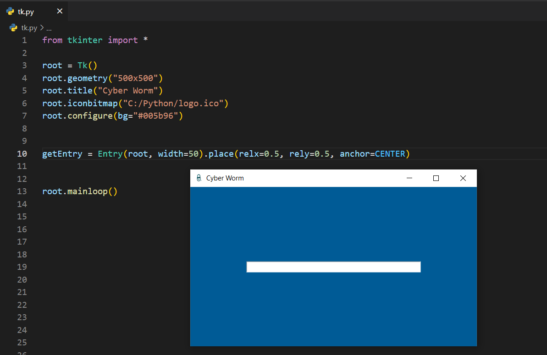Maximize the Cyber Worm window
547x355 pixels.
436,178
